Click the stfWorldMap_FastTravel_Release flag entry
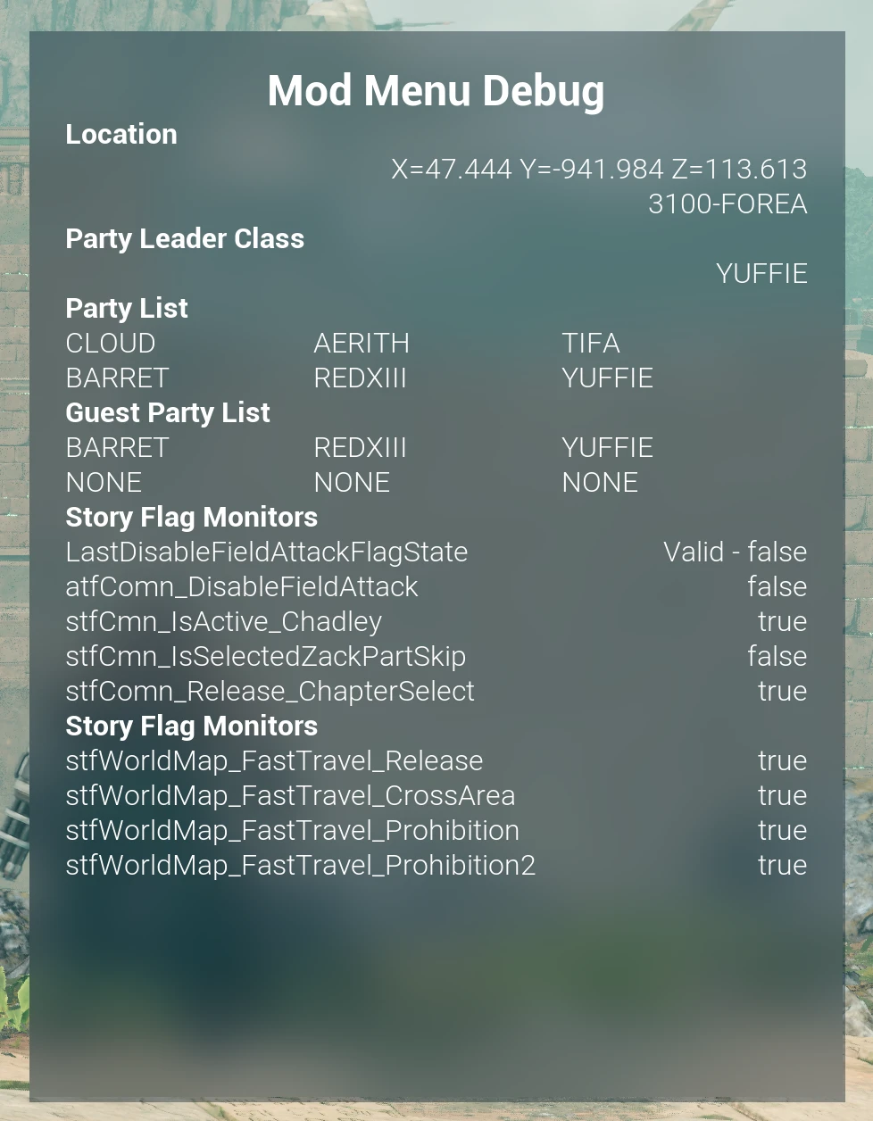The image size is (873, 1121). pos(274,760)
